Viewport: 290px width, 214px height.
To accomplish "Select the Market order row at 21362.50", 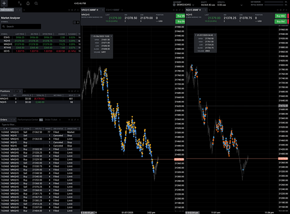I will click(40, 132).
